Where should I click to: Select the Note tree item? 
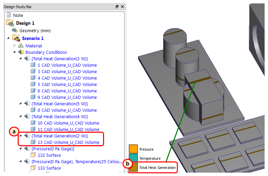[x=18, y=15]
